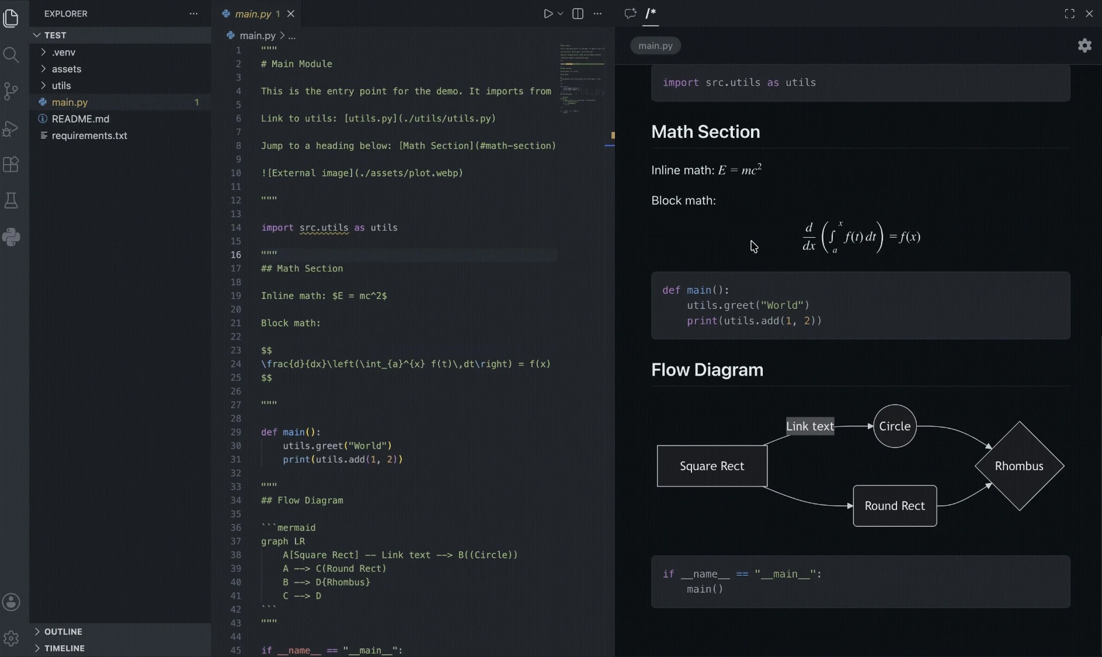Open the Source Control view
Screen dimensions: 1102x657
click(11, 91)
